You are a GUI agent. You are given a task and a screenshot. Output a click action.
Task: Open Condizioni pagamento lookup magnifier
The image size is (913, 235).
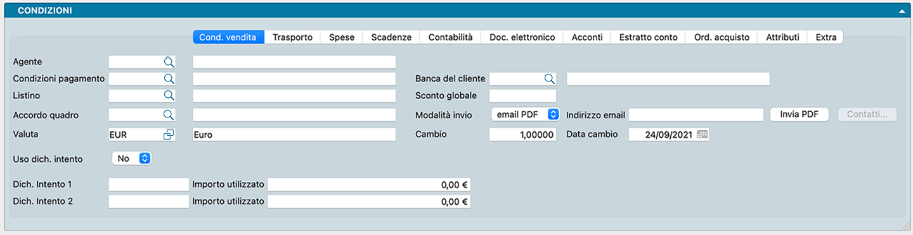(x=169, y=78)
